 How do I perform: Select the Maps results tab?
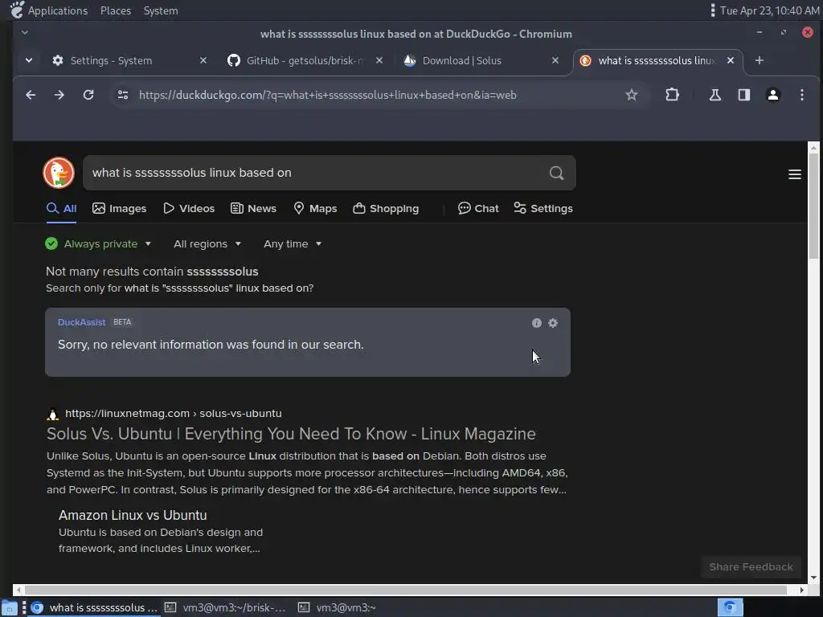tap(315, 209)
